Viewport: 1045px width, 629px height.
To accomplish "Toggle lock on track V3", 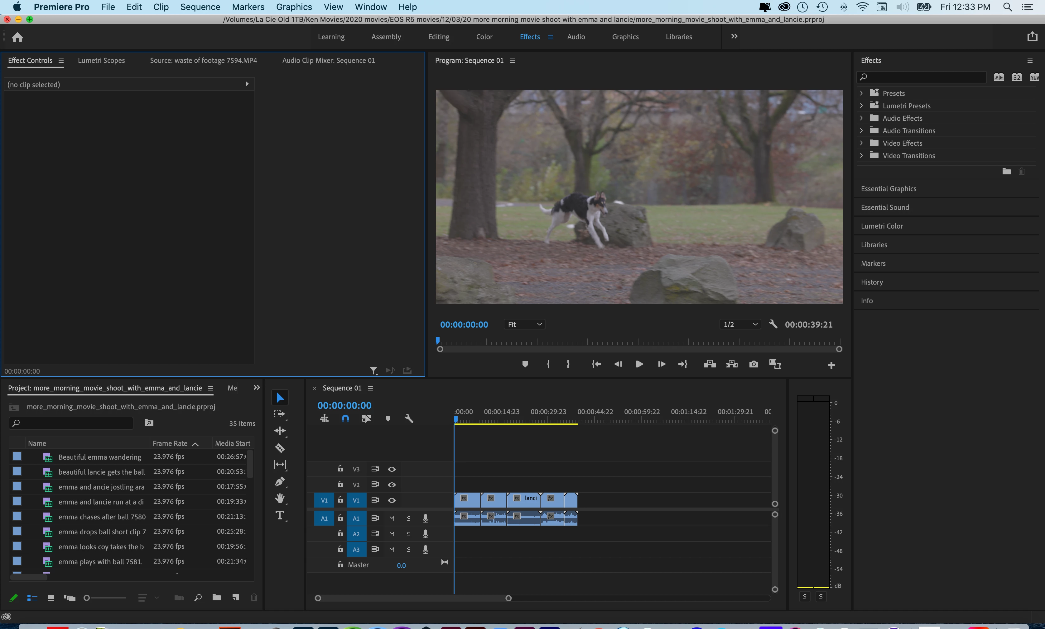I will click(340, 468).
